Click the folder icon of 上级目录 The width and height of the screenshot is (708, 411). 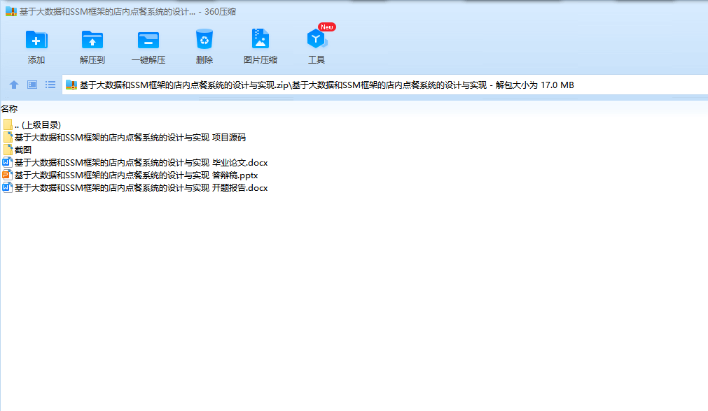[8, 124]
